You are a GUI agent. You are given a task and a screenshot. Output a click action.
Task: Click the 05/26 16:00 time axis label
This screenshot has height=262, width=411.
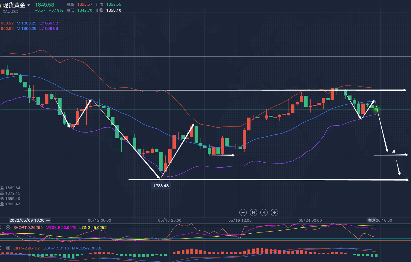tap(380, 220)
